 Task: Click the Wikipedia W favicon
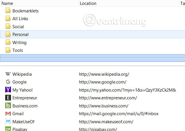(8, 74)
